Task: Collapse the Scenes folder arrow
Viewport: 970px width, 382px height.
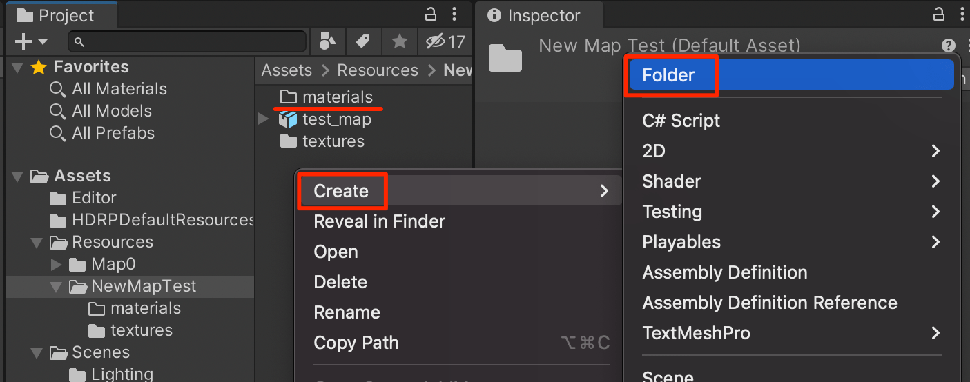Action: (37, 353)
